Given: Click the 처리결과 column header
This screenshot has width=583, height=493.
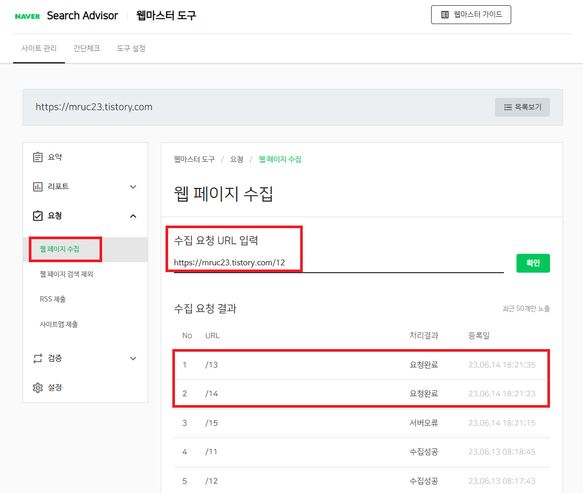Looking at the screenshot, I should point(424,336).
